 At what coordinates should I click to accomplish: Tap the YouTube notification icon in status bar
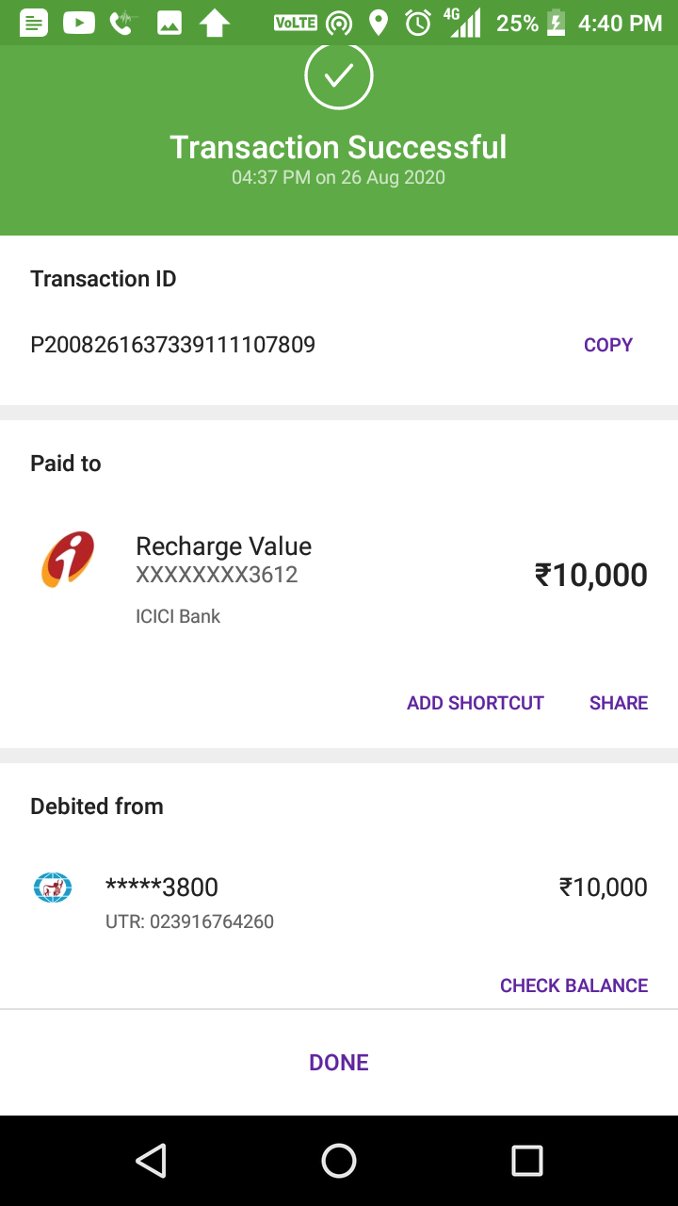coord(79,23)
